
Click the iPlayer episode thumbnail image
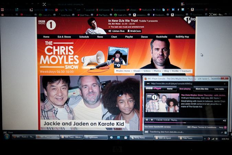[x=162, y=103]
